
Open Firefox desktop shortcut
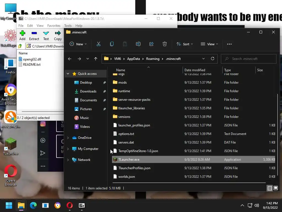point(10,66)
